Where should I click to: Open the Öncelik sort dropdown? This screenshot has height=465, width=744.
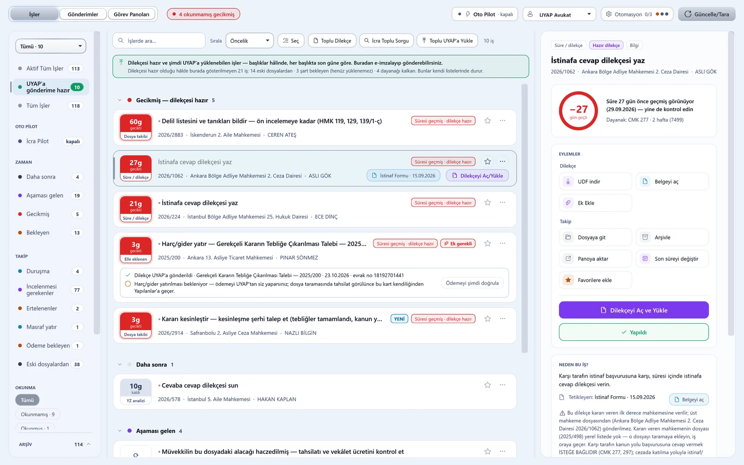(250, 41)
